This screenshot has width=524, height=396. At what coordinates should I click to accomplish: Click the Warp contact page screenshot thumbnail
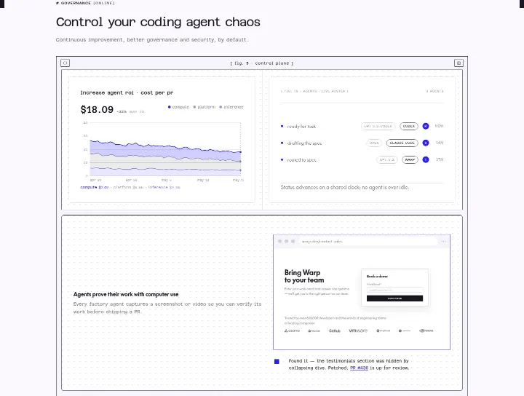pos(362,293)
